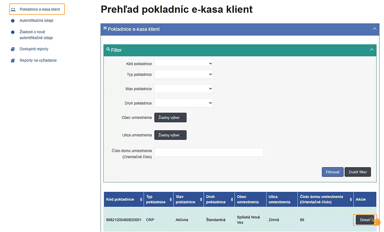This screenshot has width=384, height=232.
Task: Click the laptop icon beside Pokladnice e-kasa klient
Action: click(13, 9)
